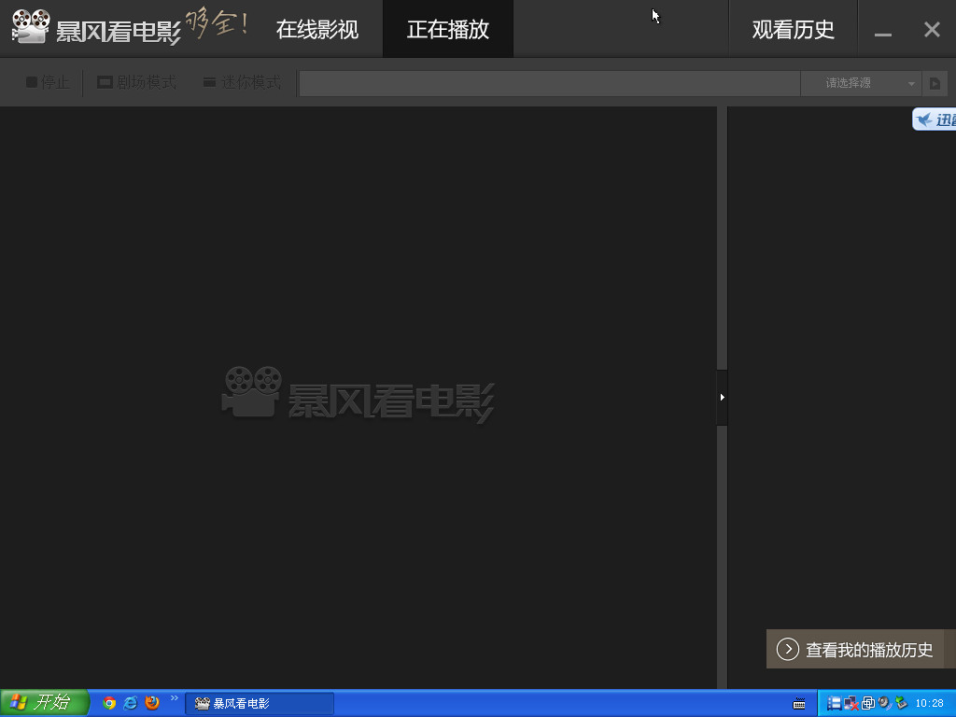Launch Chrome from quick launch
This screenshot has width=956, height=717.
(109, 703)
